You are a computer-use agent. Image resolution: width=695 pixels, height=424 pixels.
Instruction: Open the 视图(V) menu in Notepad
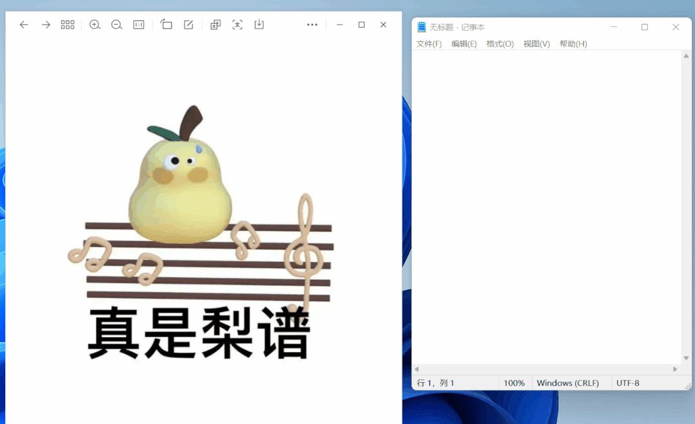tap(537, 44)
